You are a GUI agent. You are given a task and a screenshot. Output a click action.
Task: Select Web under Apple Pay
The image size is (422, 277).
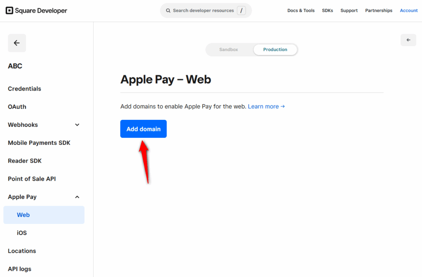pos(44,215)
